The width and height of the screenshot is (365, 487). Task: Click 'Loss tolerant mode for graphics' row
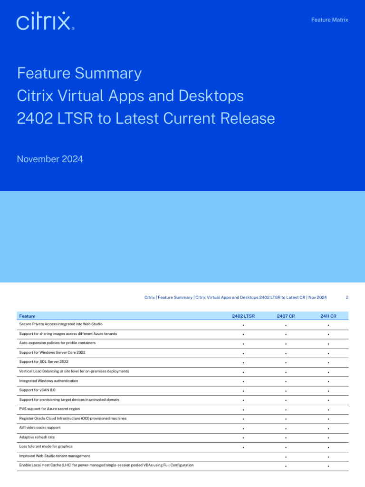coord(182,447)
